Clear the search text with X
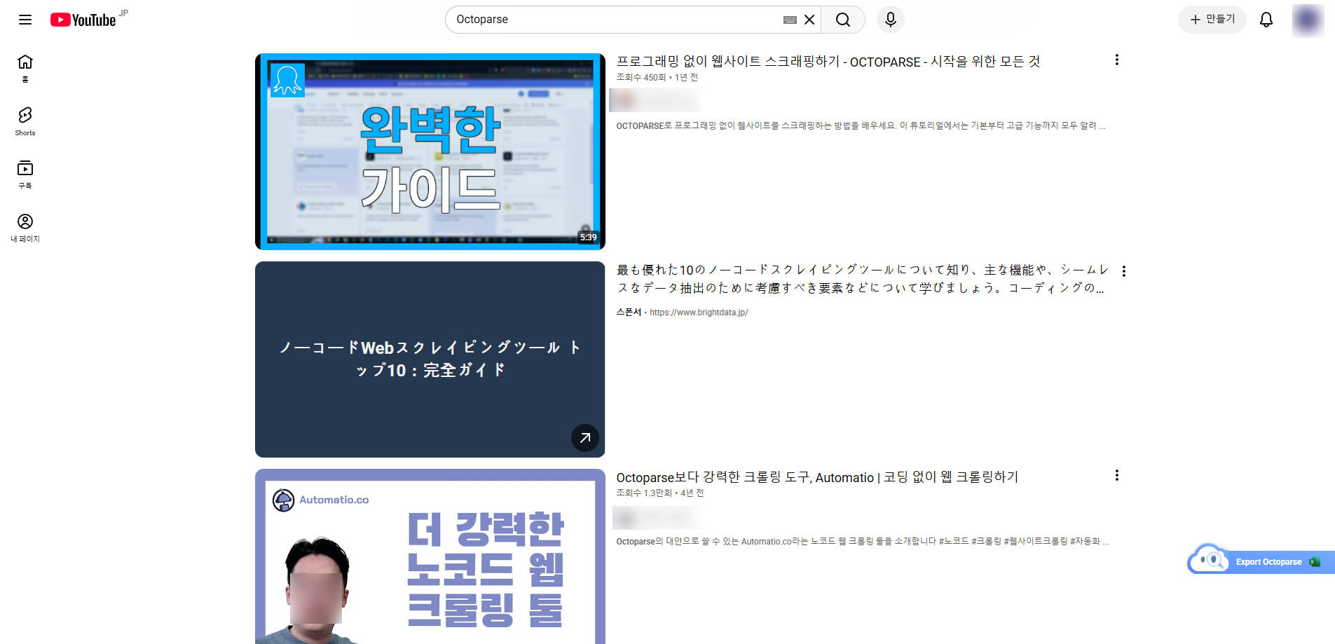 coord(809,20)
